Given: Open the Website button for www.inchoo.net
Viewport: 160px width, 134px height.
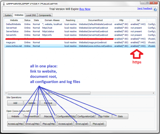Looking at the screenshot, I should 15,116.
